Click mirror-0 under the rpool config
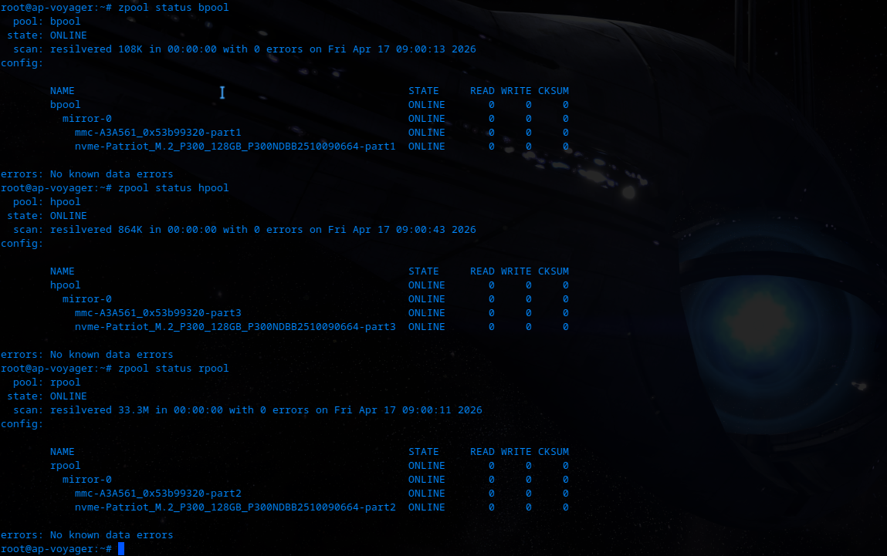This screenshot has height=556, width=887. pos(86,480)
